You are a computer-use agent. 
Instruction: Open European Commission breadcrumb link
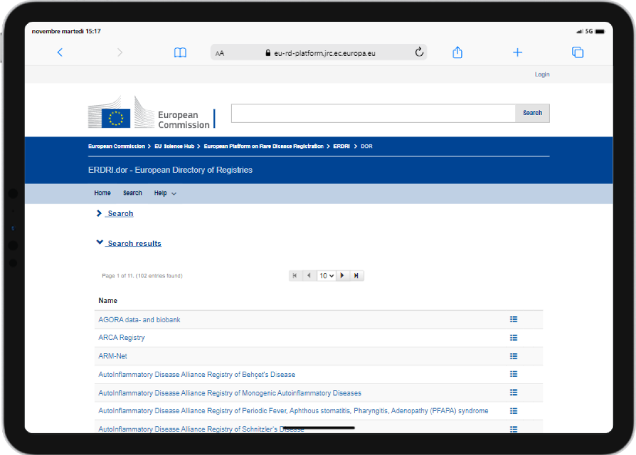[116, 146]
